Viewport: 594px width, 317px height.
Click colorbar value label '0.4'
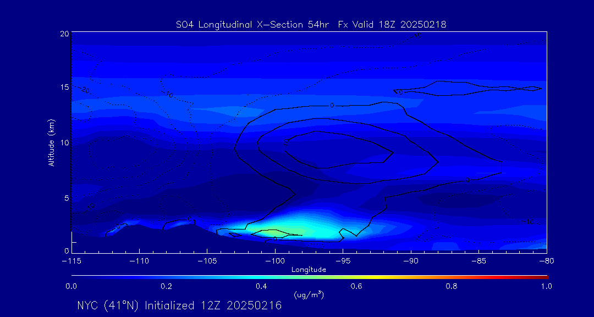pos(262,287)
